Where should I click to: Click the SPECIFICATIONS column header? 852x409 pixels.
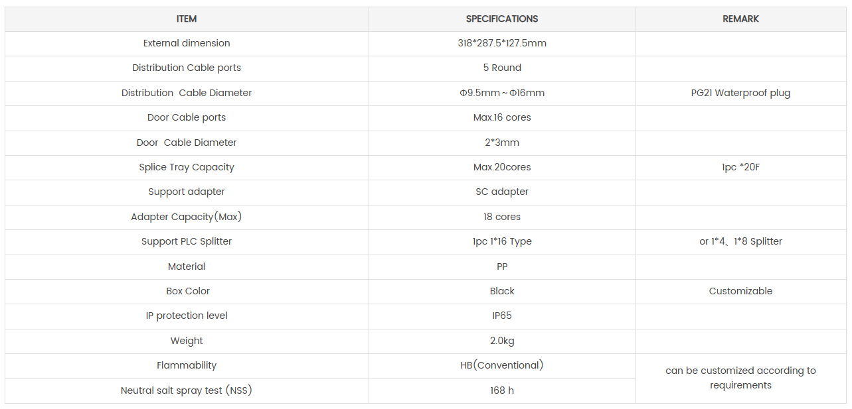[x=502, y=19]
